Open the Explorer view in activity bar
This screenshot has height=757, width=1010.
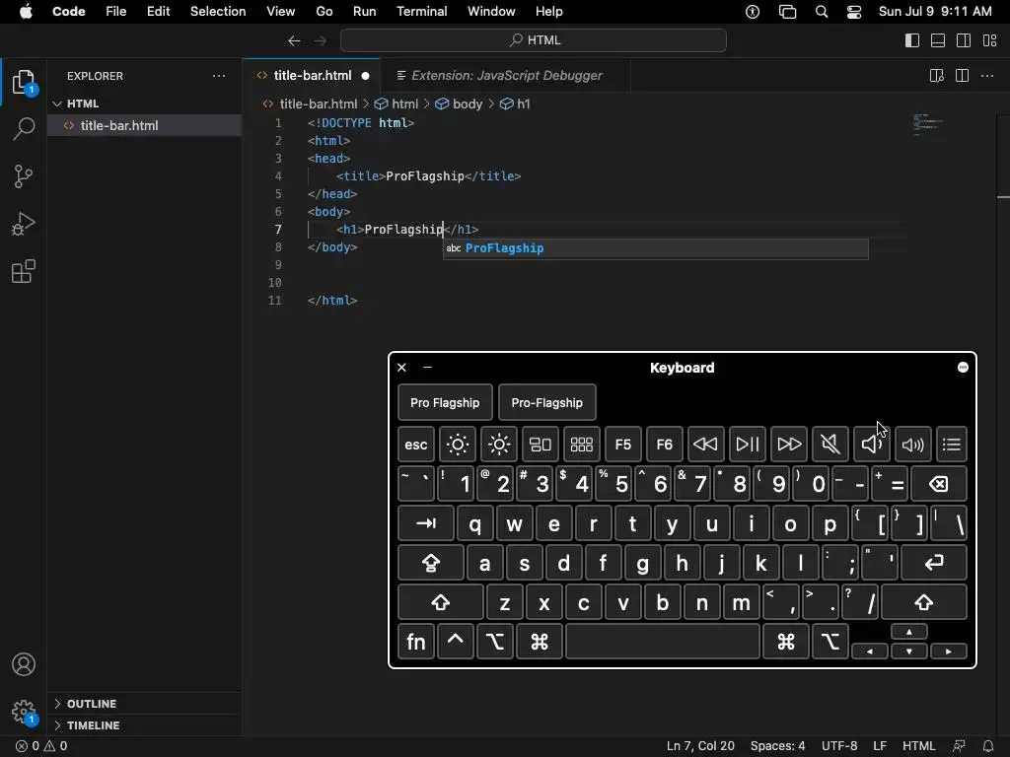(24, 83)
